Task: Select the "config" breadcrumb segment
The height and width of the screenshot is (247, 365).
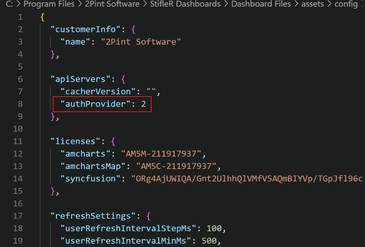Action: tap(346, 4)
